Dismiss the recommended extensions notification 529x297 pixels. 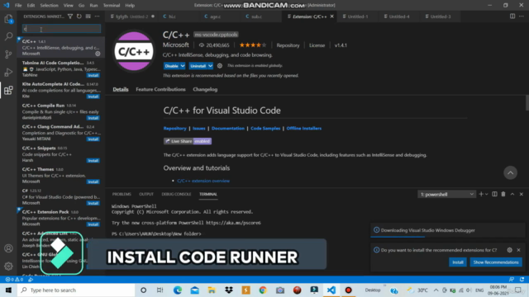[x=518, y=250]
